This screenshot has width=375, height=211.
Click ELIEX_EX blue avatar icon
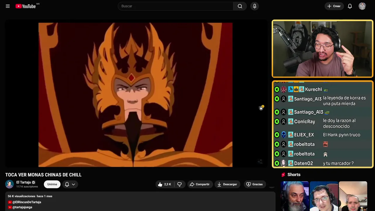click(284, 135)
